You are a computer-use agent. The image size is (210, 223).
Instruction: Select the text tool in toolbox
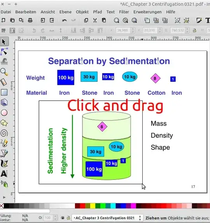tap(4, 174)
